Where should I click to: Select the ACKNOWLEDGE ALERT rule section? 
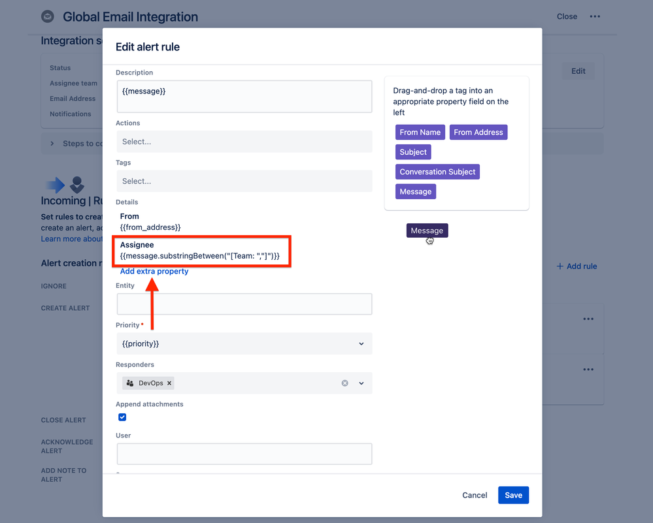tap(67, 447)
